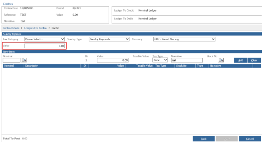Screen dimensions: 263x143
Task: Click the Ledger To Credit Nominal Ledger value
Action: (x=147, y=10)
